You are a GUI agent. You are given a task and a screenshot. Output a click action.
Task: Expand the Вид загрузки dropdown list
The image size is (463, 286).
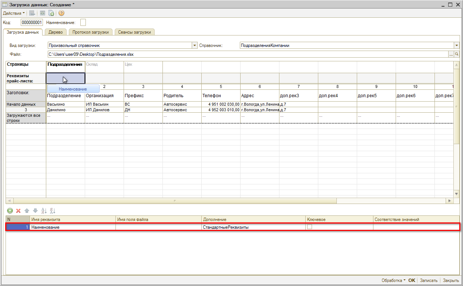click(x=195, y=45)
